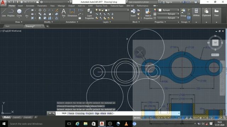Expand the Layers panel
This screenshot has width=227, height=127.
[x=107, y=22]
